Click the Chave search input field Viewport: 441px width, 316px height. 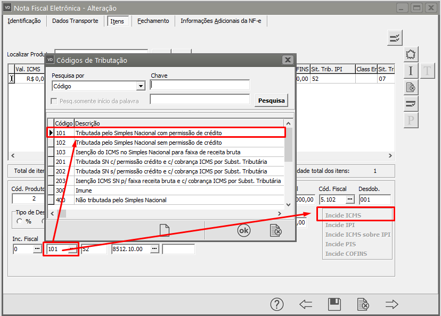[x=200, y=85]
